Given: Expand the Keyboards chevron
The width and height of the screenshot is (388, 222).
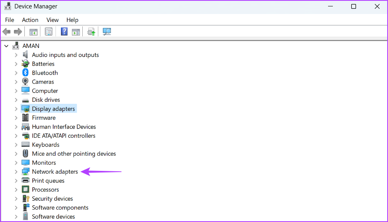Looking at the screenshot, I should 16,145.
